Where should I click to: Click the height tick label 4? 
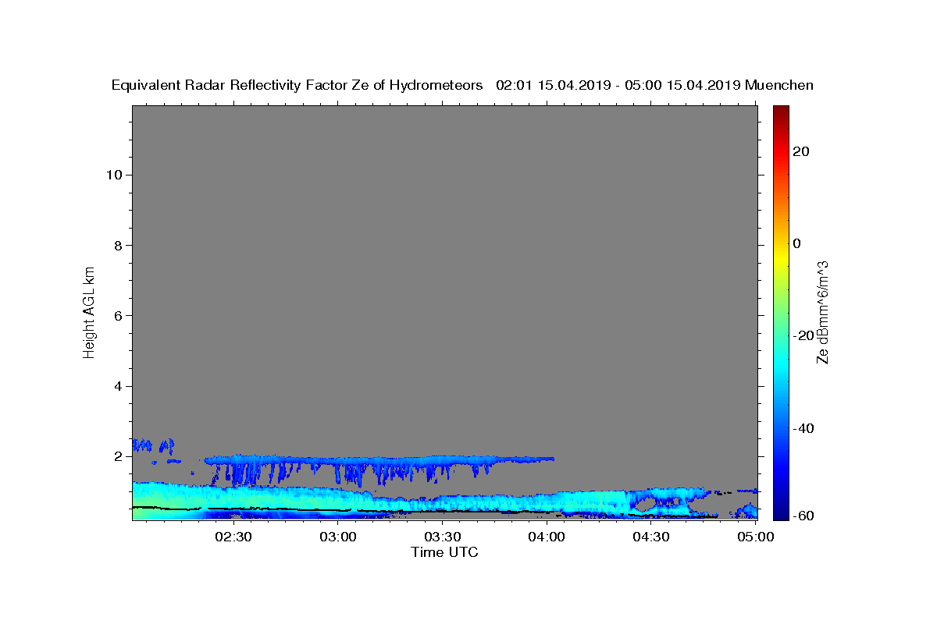click(x=117, y=386)
